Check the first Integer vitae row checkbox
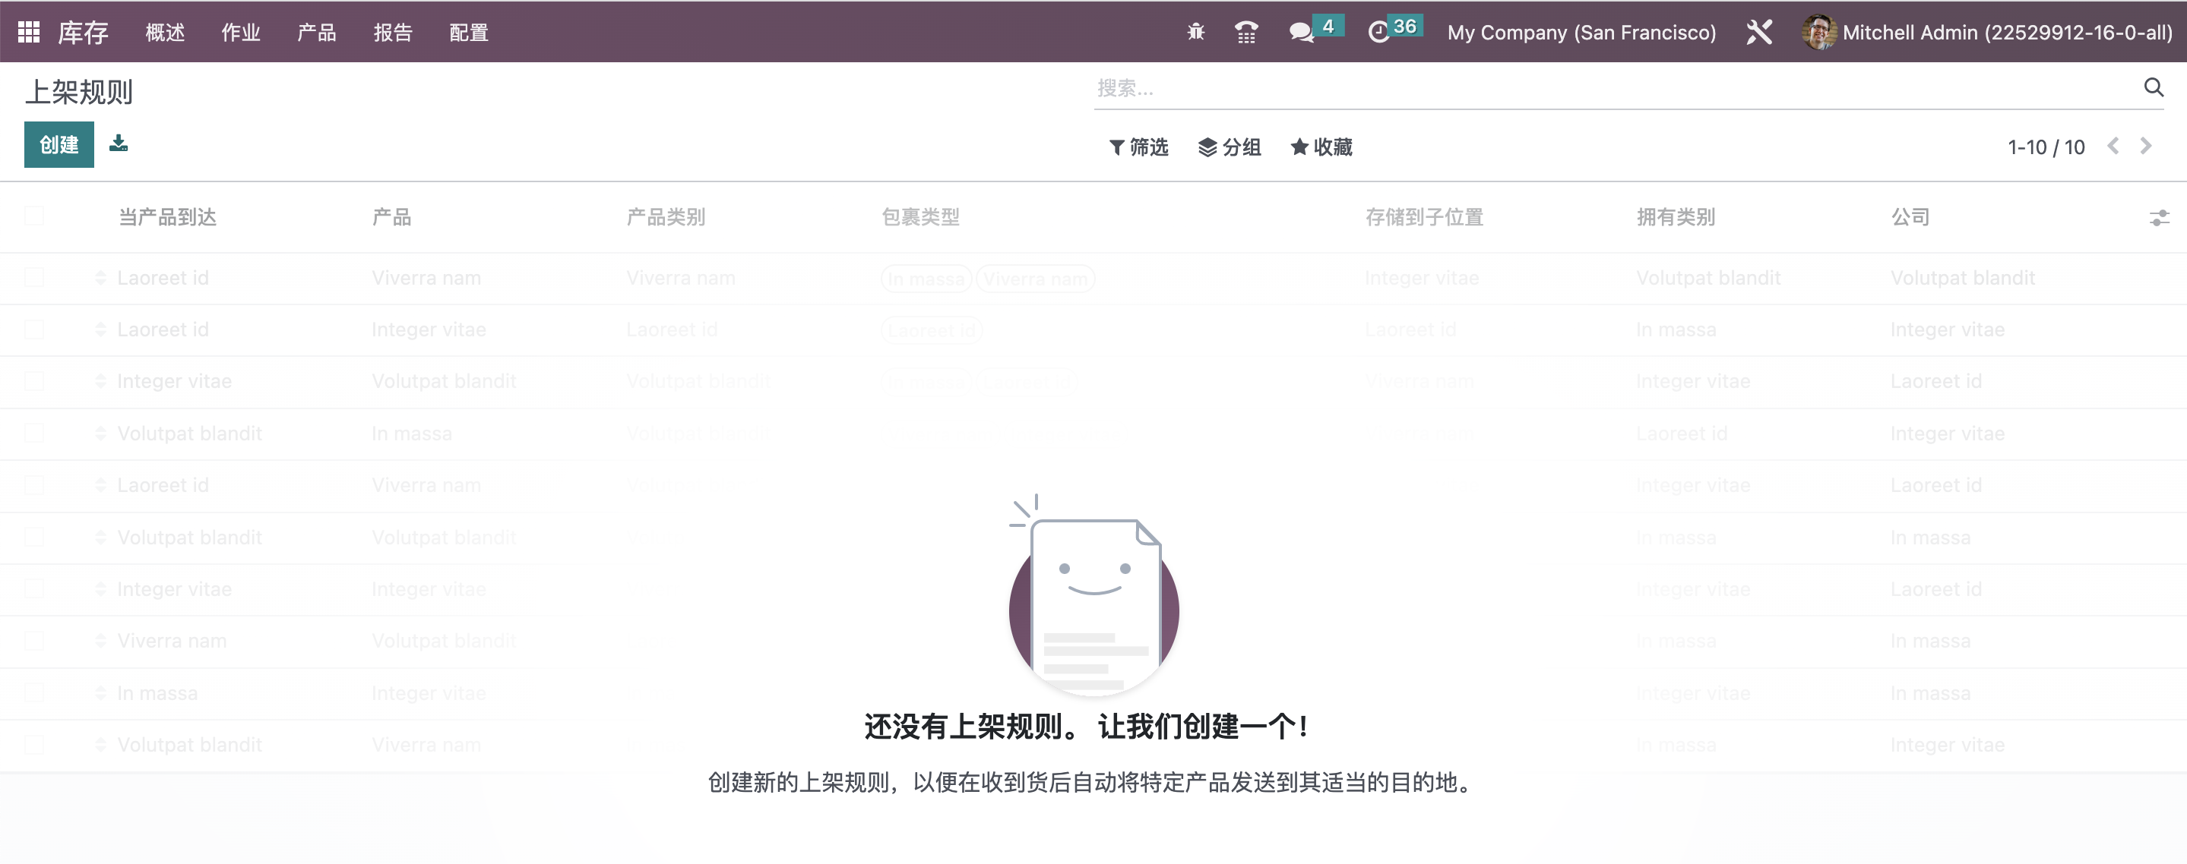 point(34,382)
